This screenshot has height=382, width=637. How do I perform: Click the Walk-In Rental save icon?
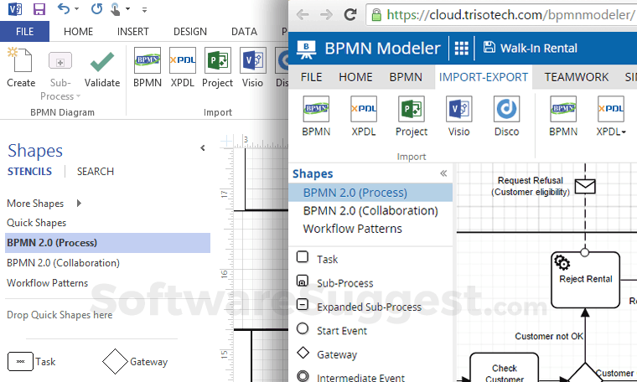point(489,47)
